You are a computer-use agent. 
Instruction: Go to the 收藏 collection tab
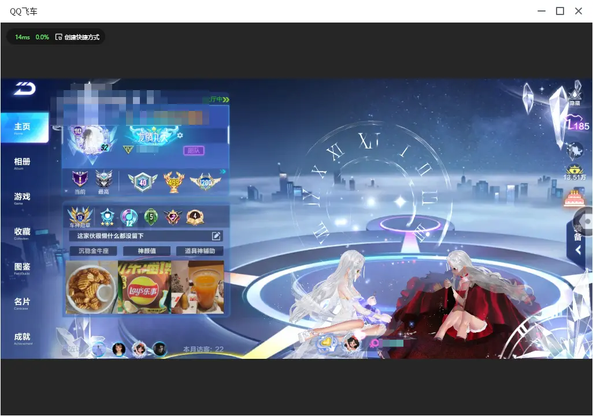click(x=22, y=233)
